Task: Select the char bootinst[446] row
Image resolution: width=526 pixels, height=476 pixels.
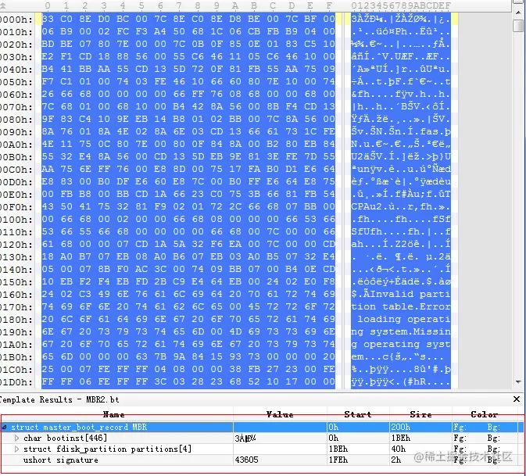Action: tap(262, 438)
